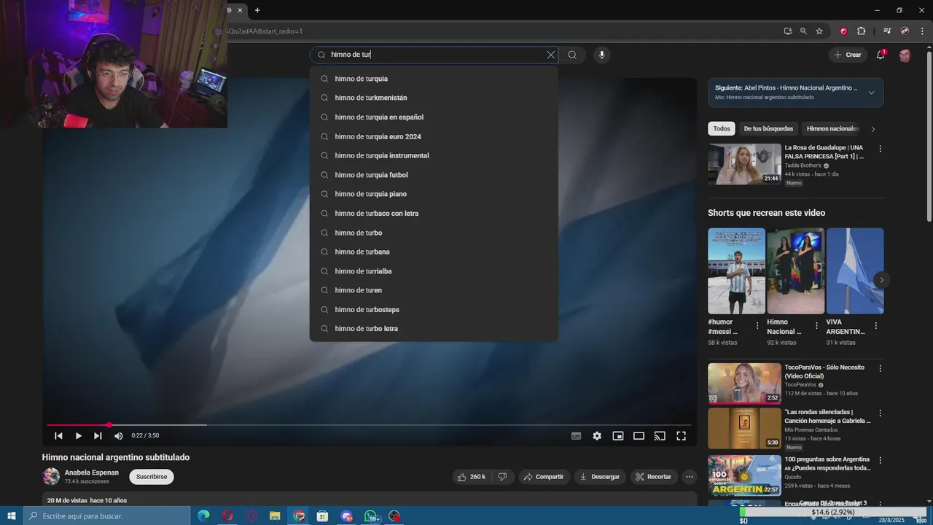Image resolution: width=933 pixels, height=525 pixels.
Task: Like the video (260 k)
Action: [x=472, y=477]
